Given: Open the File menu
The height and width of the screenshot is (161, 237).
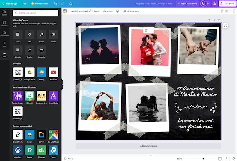Looking at the screenshot, I should coord(24,4).
